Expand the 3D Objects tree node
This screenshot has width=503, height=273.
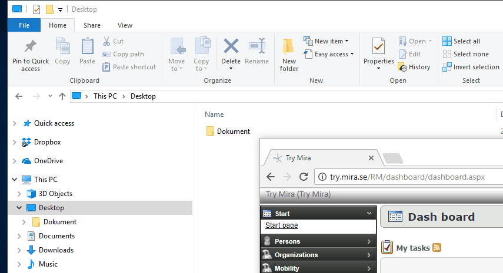coord(19,194)
